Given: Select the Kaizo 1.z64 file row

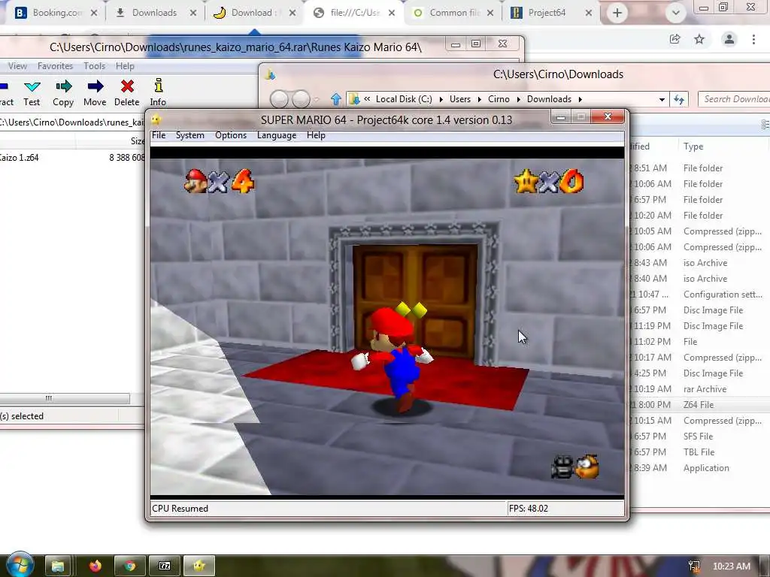Looking at the screenshot, I should [72, 158].
